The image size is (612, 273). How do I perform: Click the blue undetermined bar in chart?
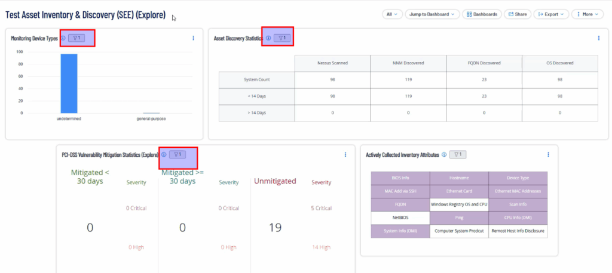coord(69,83)
